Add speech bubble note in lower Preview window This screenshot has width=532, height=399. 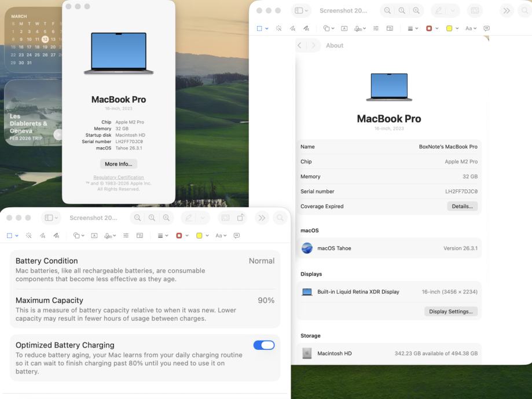[237, 236]
